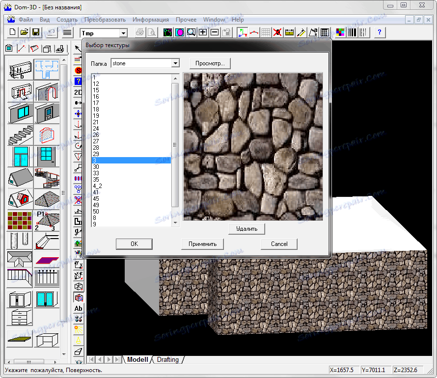Click Cancel in the texture dialog
The image size is (437, 378).
tap(279, 243)
